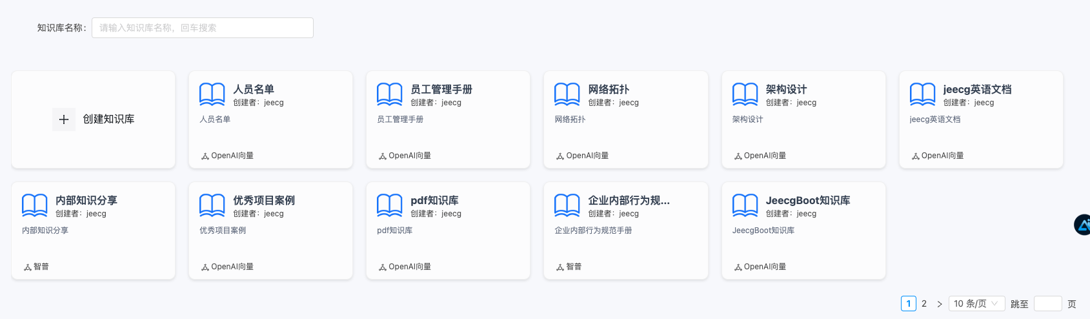
Task: Select page 1 in pagination
Action: (909, 304)
